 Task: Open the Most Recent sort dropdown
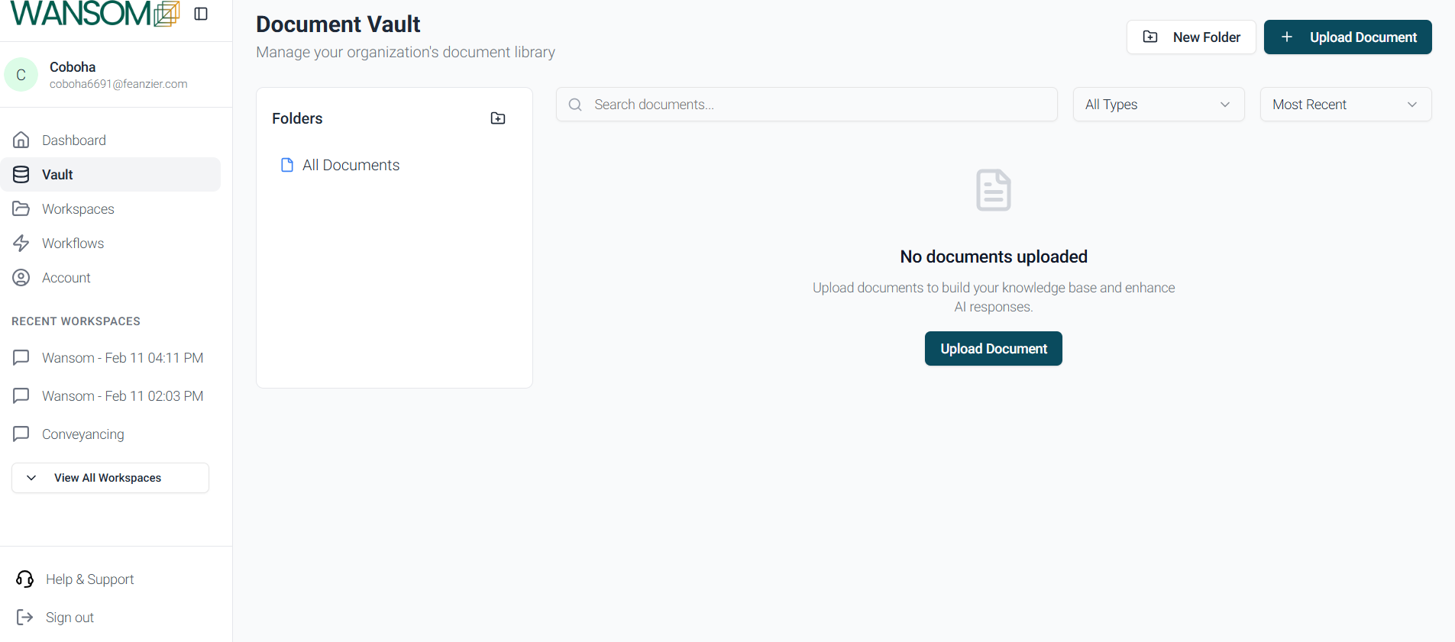pos(1346,105)
